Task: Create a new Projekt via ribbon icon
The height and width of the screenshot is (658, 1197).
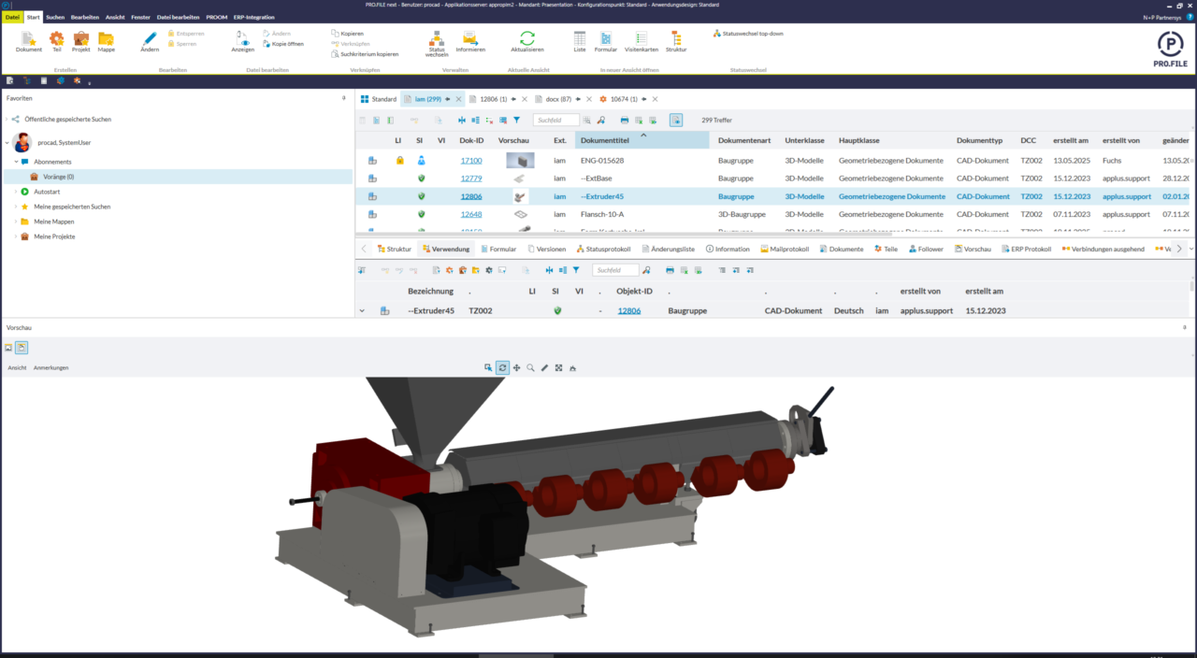Action: coord(81,41)
